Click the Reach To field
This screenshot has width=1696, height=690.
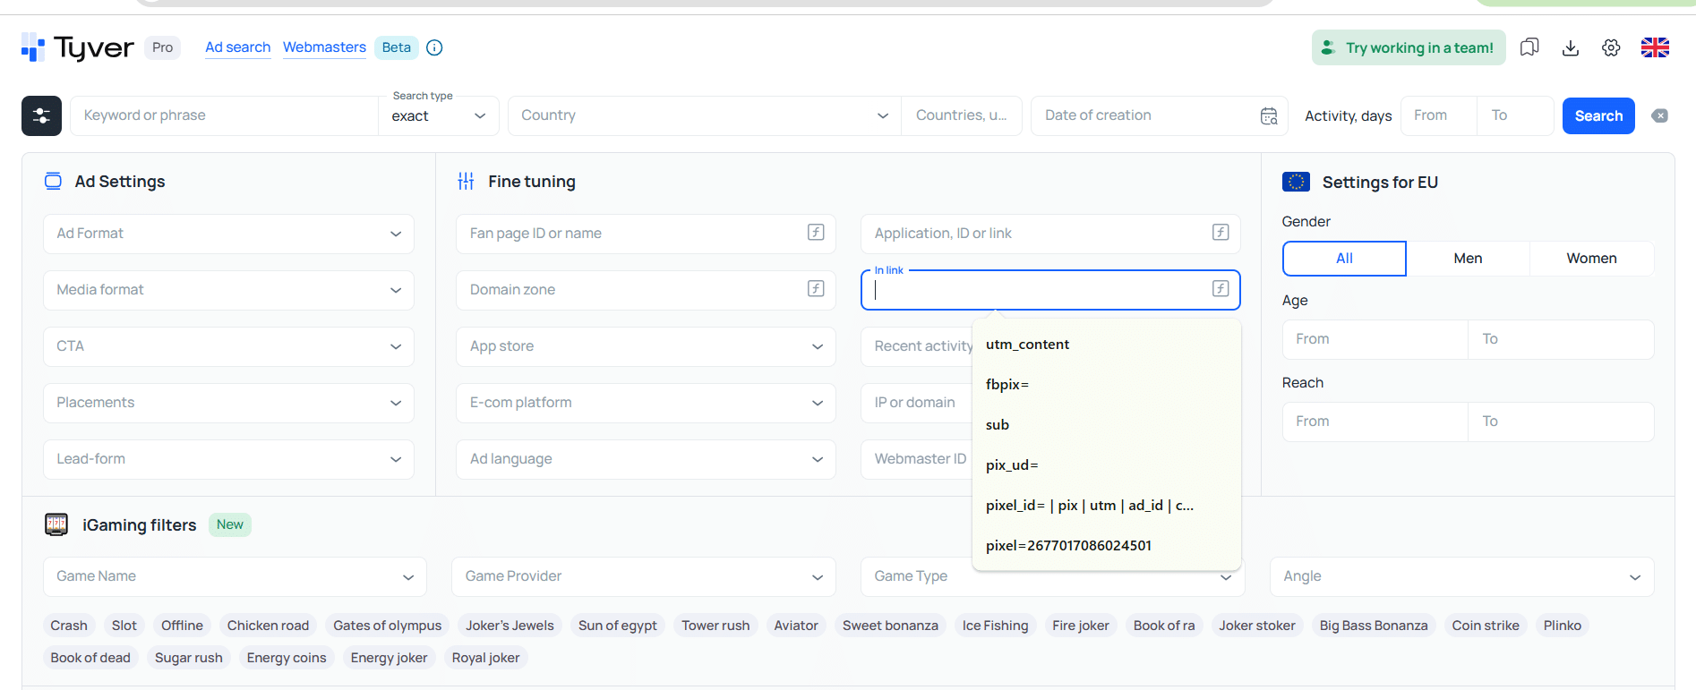pyautogui.click(x=1561, y=422)
